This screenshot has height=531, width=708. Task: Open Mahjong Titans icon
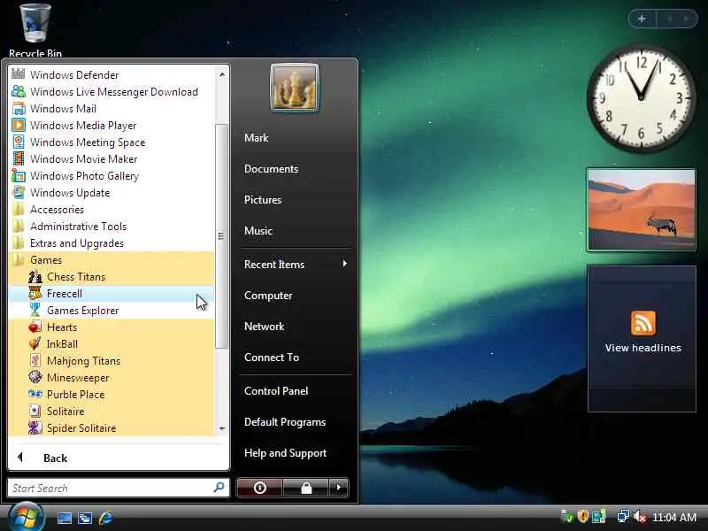[x=35, y=361]
